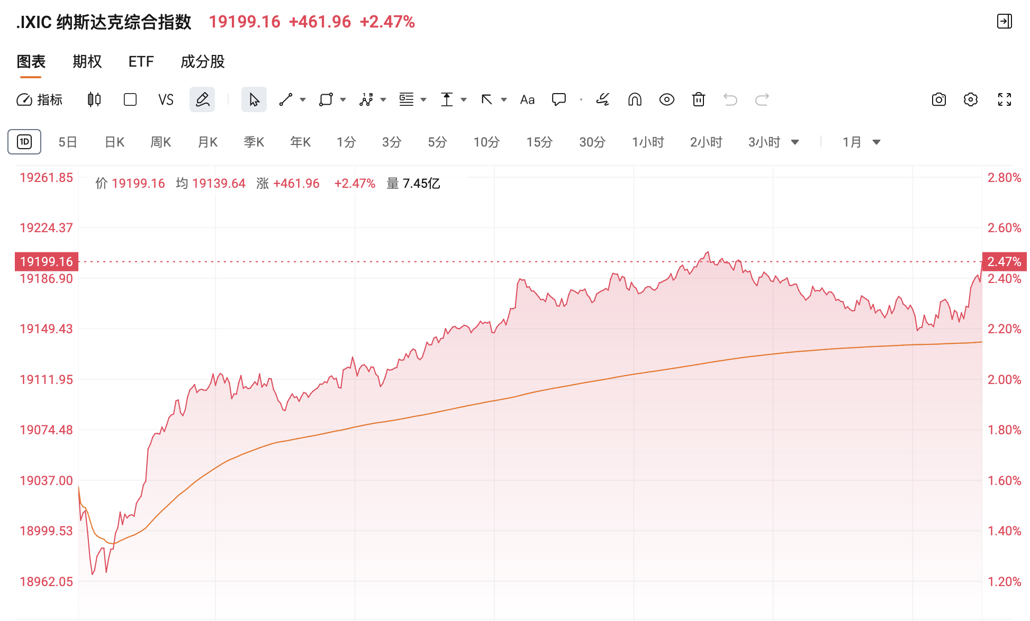The width and height of the screenshot is (1030, 621).
Task: Delete drawings with the trash icon
Action: point(699,99)
